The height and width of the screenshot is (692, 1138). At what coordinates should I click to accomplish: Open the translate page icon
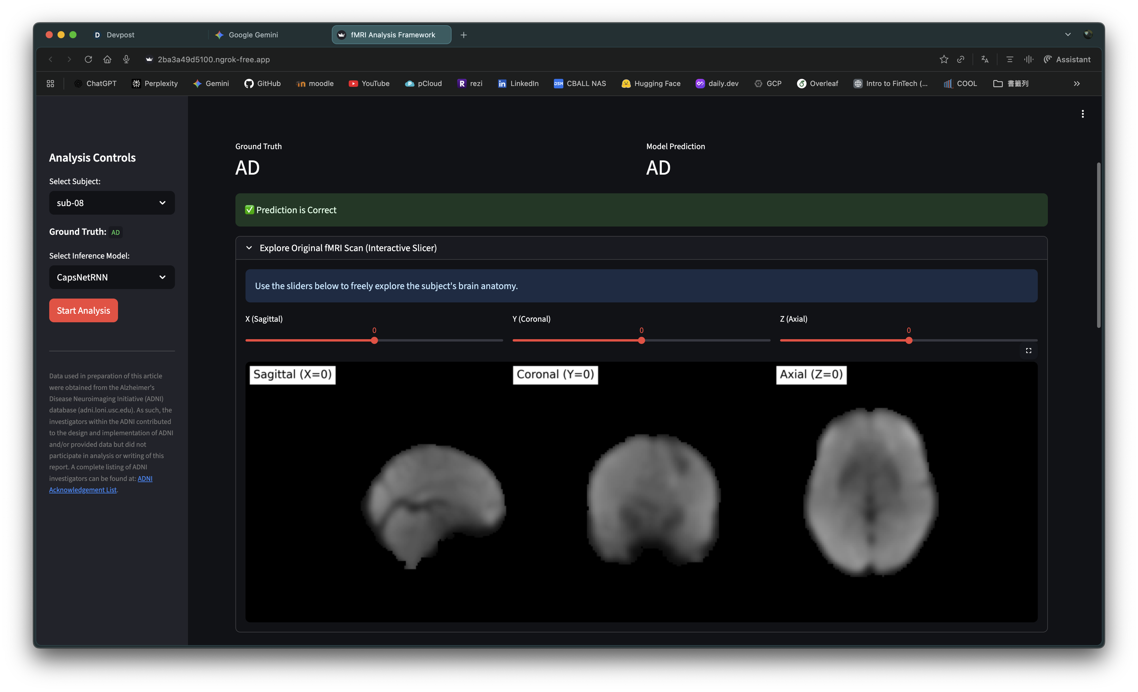click(985, 59)
